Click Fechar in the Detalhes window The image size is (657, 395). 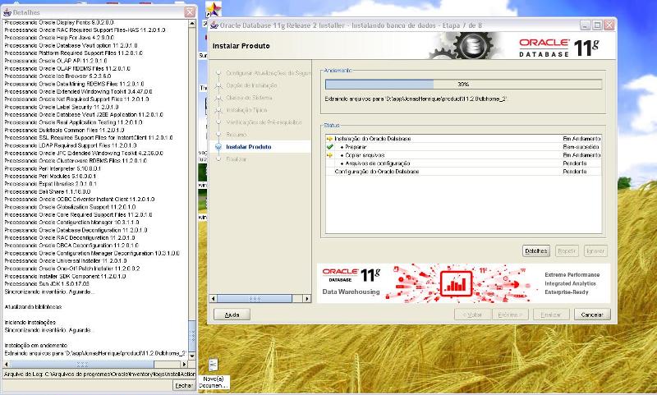[x=184, y=385]
